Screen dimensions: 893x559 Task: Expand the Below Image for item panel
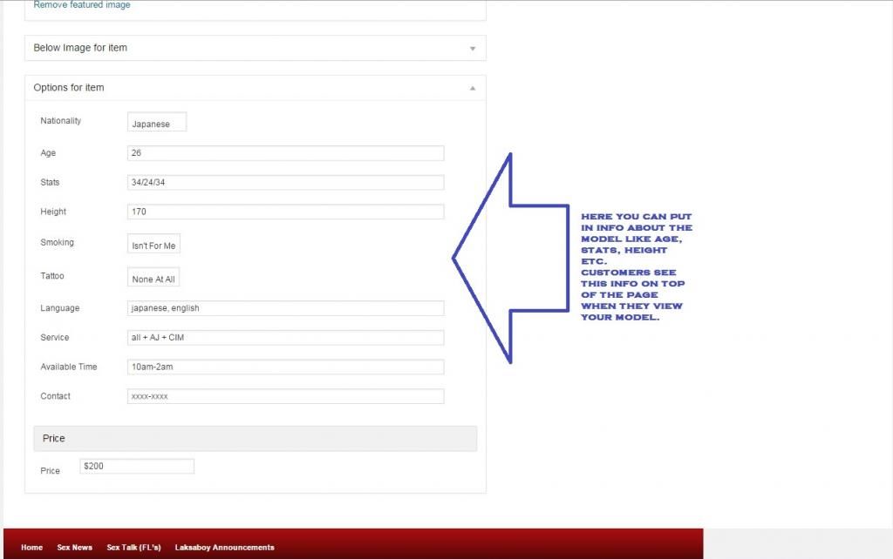click(x=472, y=49)
